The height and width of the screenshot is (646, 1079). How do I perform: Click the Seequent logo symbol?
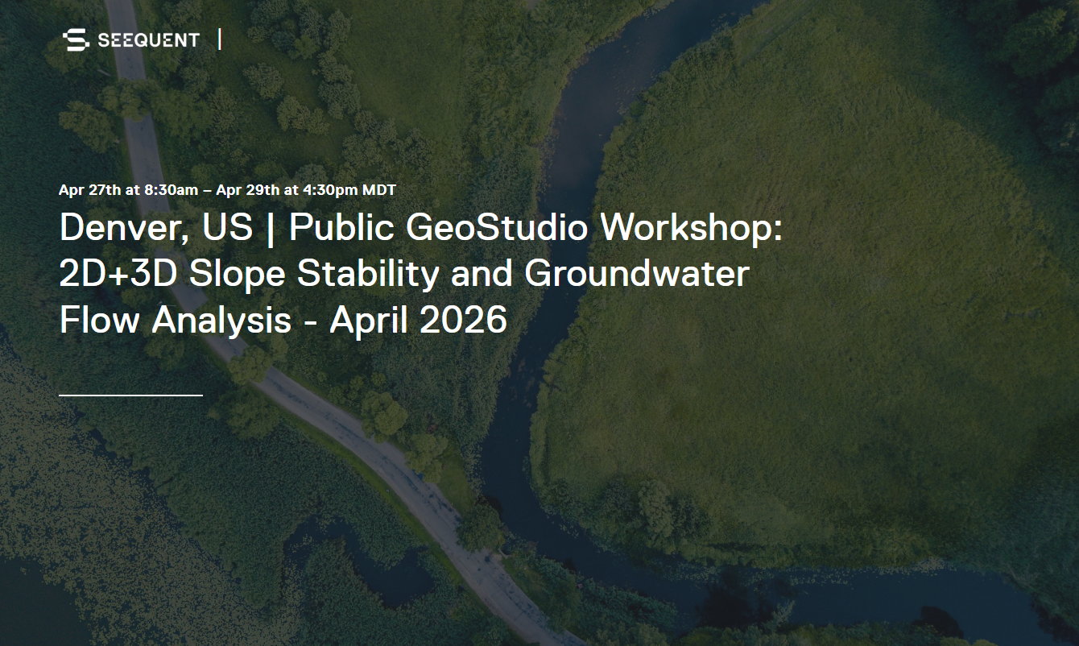[x=76, y=39]
